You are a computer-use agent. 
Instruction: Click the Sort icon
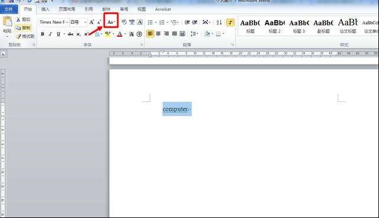pos(219,23)
